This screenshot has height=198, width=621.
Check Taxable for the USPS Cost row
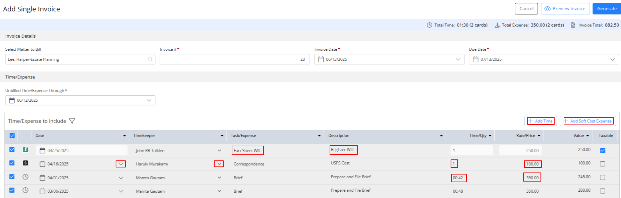coord(603,164)
